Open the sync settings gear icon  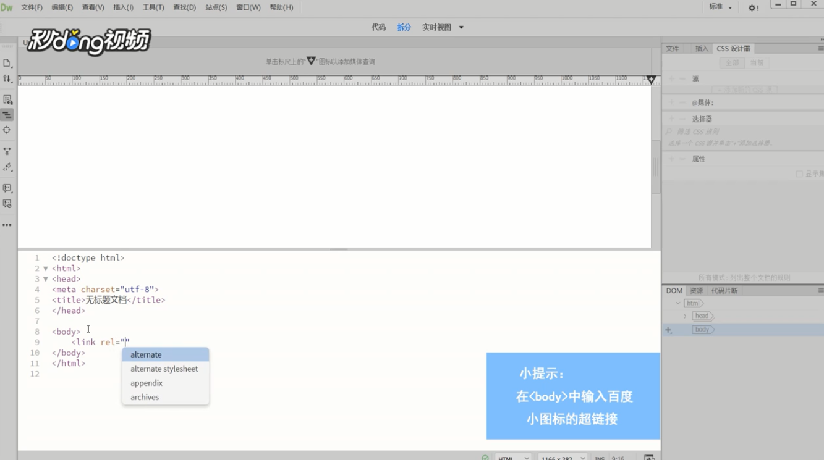click(753, 8)
